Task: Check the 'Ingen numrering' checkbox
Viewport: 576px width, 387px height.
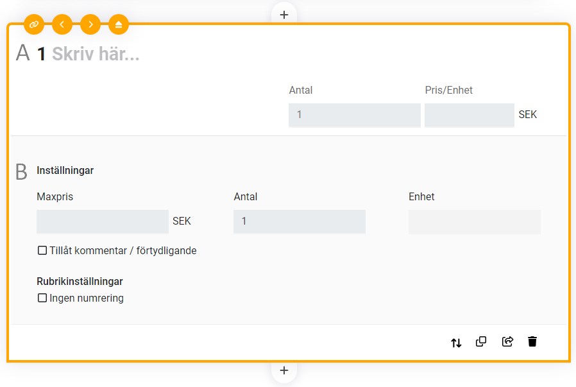Action: point(42,298)
